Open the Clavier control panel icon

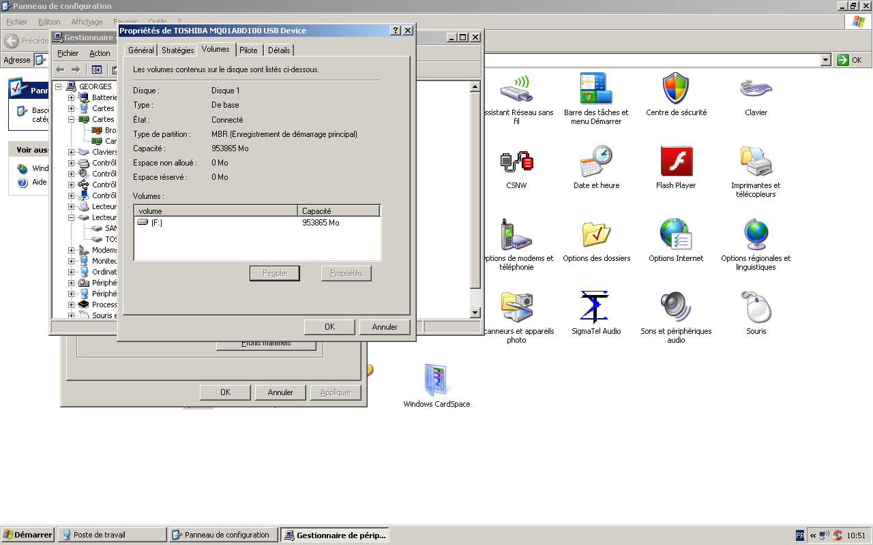coord(756,89)
